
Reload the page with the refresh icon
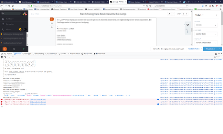point(9,6)
